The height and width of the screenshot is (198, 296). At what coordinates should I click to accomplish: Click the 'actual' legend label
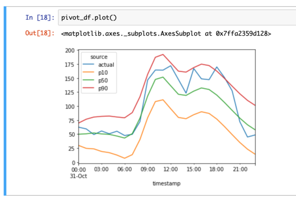coord(106,64)
